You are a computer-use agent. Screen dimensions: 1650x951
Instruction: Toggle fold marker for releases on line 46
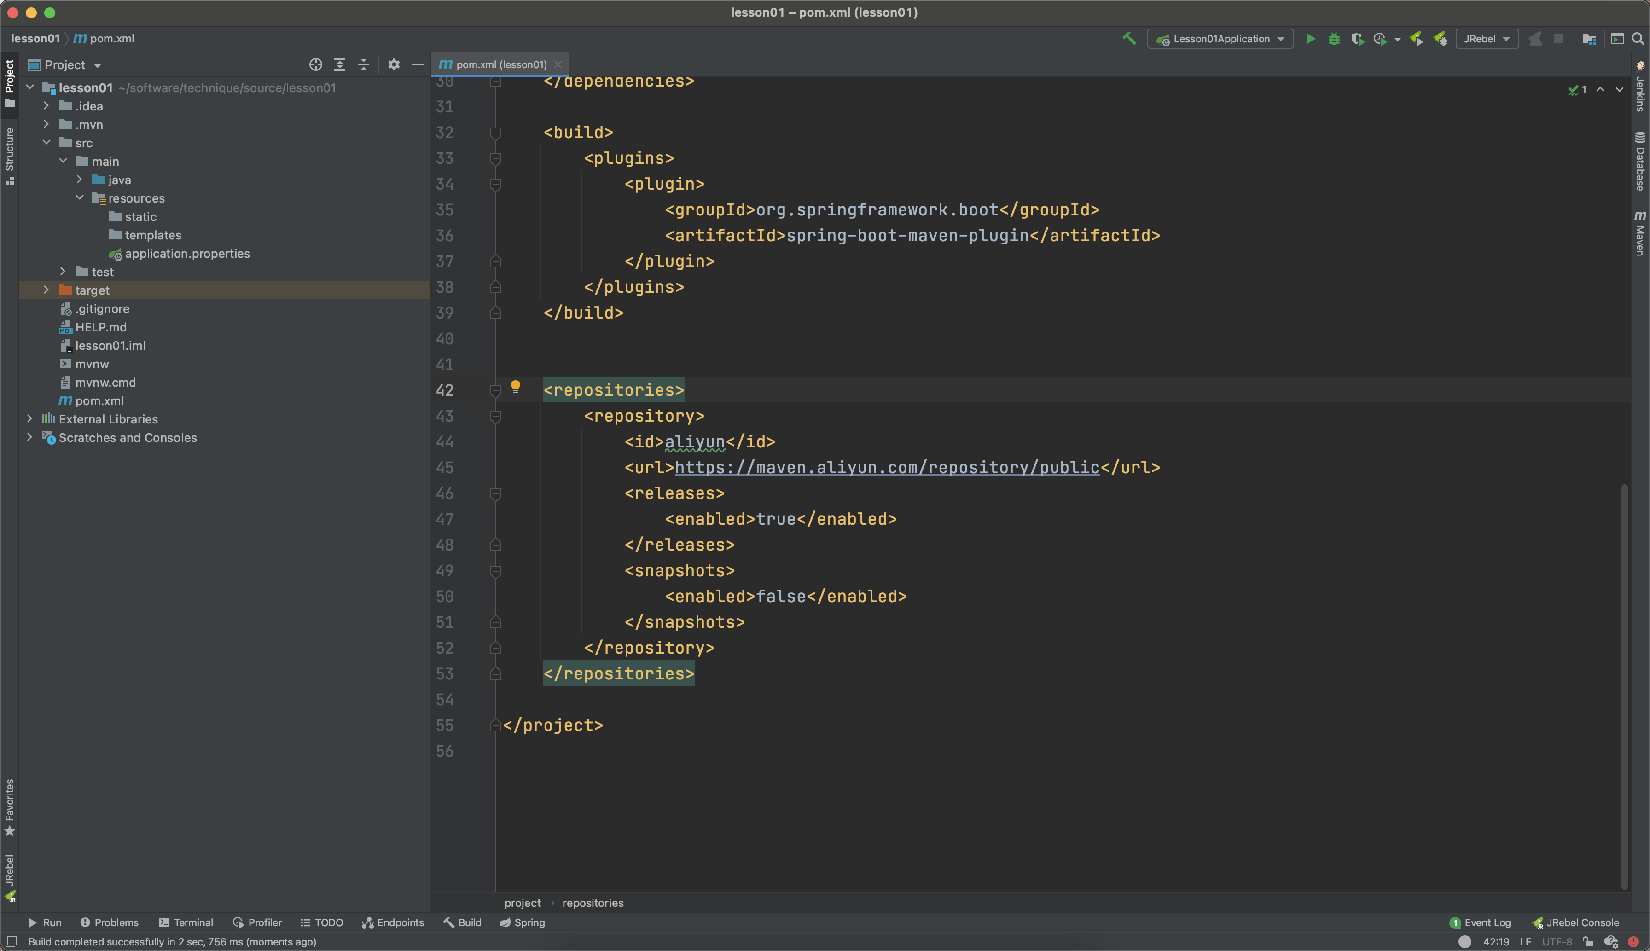click(496, 494)
